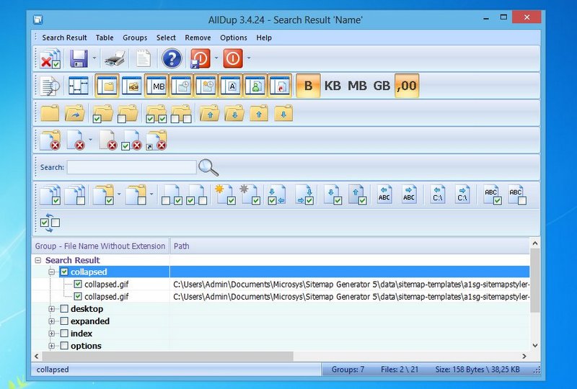This screenshot has height=389, width=577.
Task: Toggle decimal places ,00 button
Action: pyautogui.click(x=407, y=86)
